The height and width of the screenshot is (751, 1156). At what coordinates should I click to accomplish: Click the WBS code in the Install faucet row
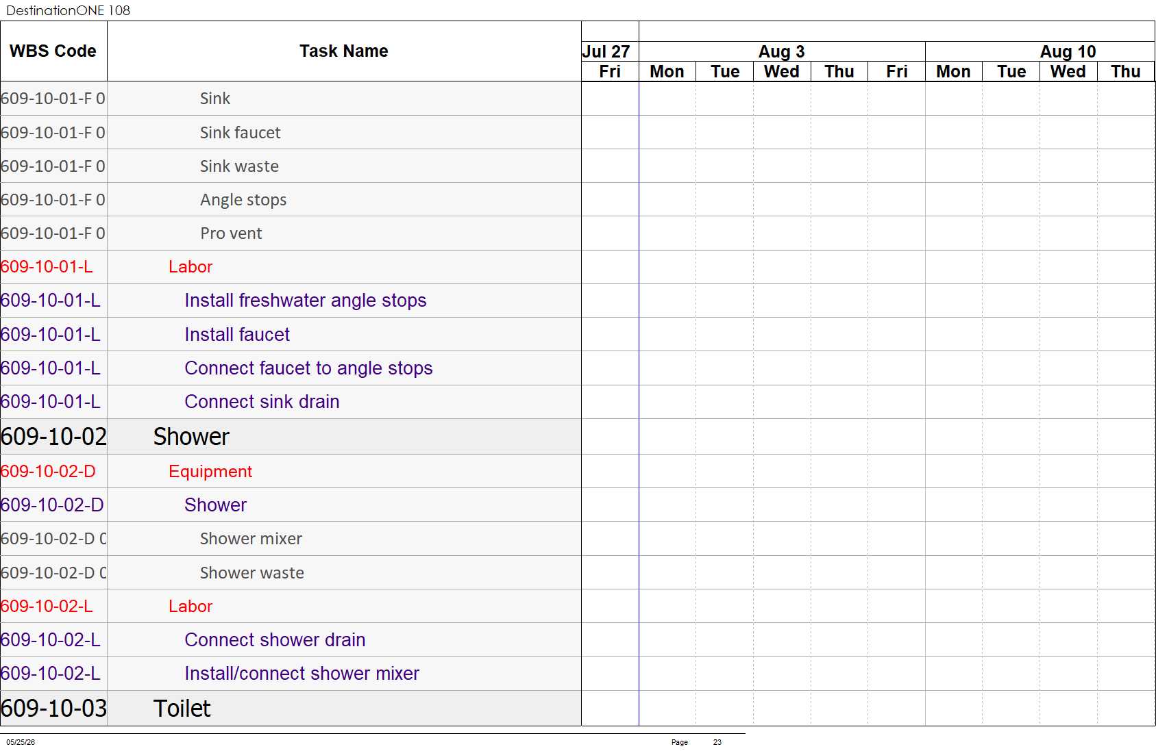pos(51,335)
